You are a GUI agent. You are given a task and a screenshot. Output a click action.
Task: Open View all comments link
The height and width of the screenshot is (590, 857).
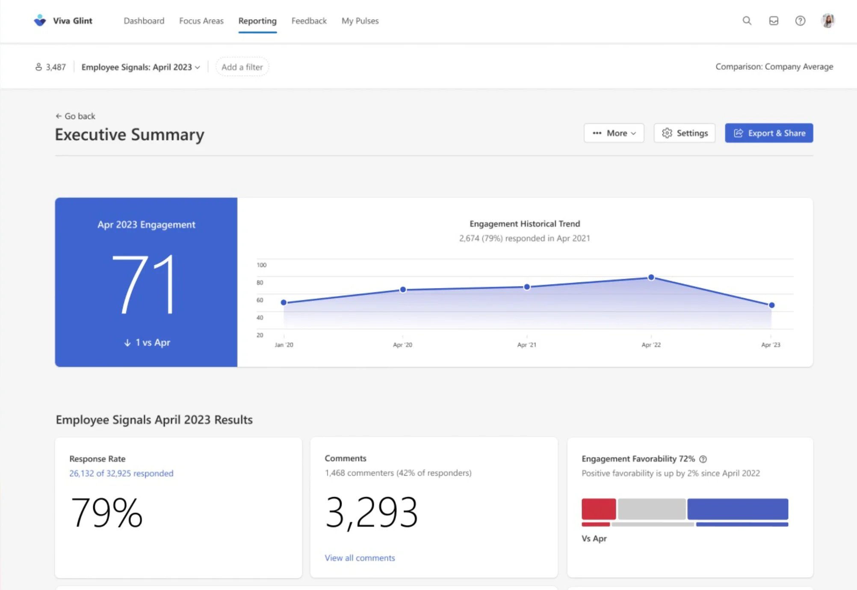tap(359, 558)
